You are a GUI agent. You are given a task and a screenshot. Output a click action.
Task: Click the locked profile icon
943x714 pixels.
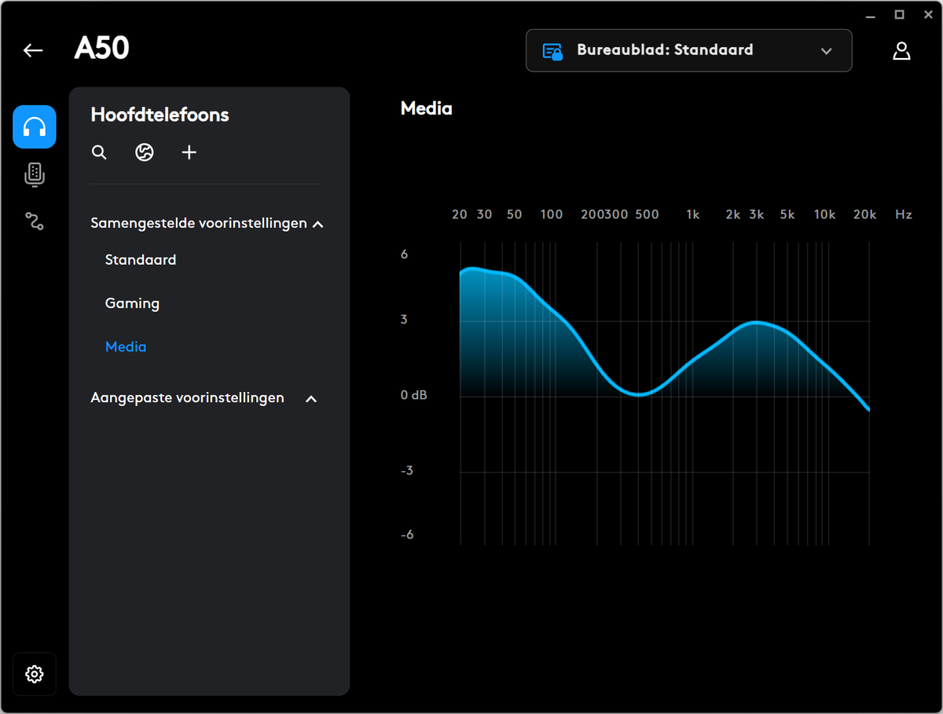(553, 51)
